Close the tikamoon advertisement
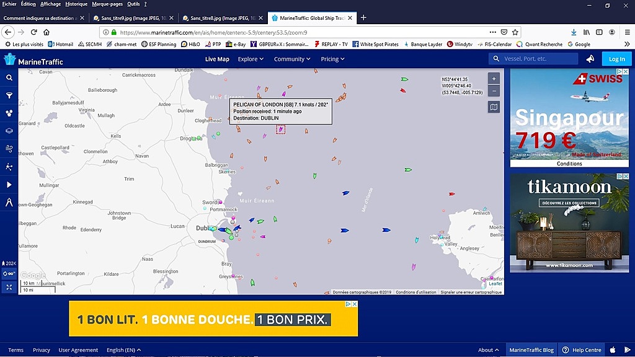Viewport: 635px width, 357px height. [626, 177]
